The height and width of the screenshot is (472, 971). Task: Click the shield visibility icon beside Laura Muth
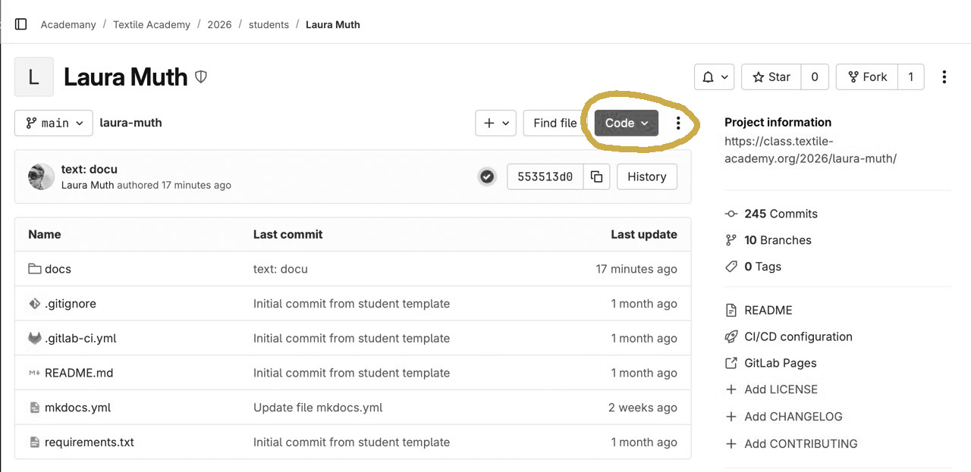pos(201,77)
